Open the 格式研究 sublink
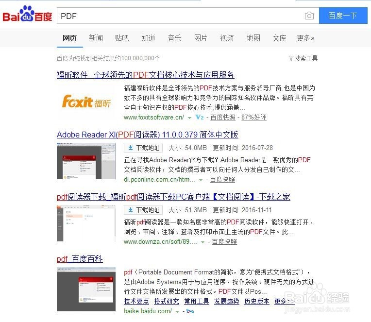The image size is (371, 322). pos(167,301)
